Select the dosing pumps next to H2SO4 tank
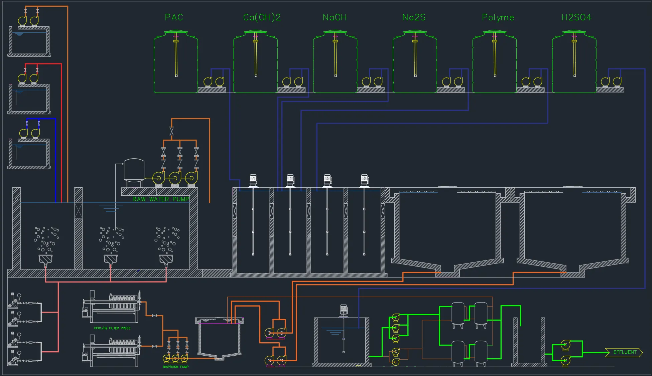The width and height of the screenshot is (652, 376). (611, 82)
